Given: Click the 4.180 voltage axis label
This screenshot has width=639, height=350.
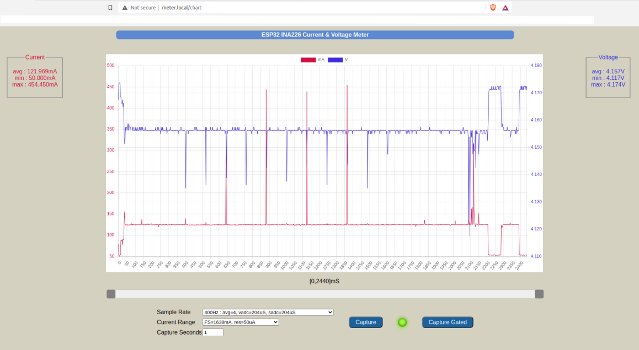Looking at the screenshot, I should click(536, 66).
